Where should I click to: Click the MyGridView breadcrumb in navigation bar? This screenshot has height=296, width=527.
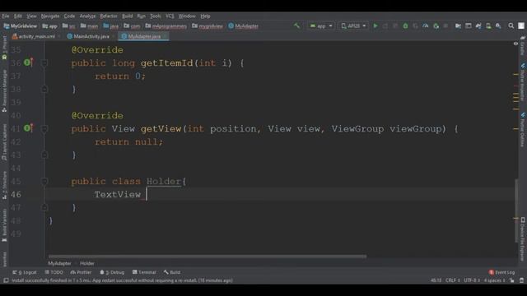point(21,25)
